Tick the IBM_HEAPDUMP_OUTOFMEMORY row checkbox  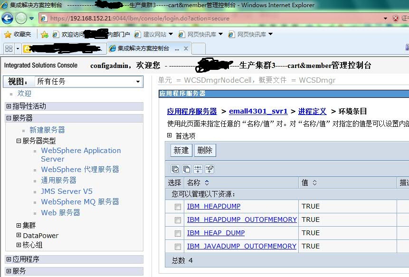pos(178,220)
